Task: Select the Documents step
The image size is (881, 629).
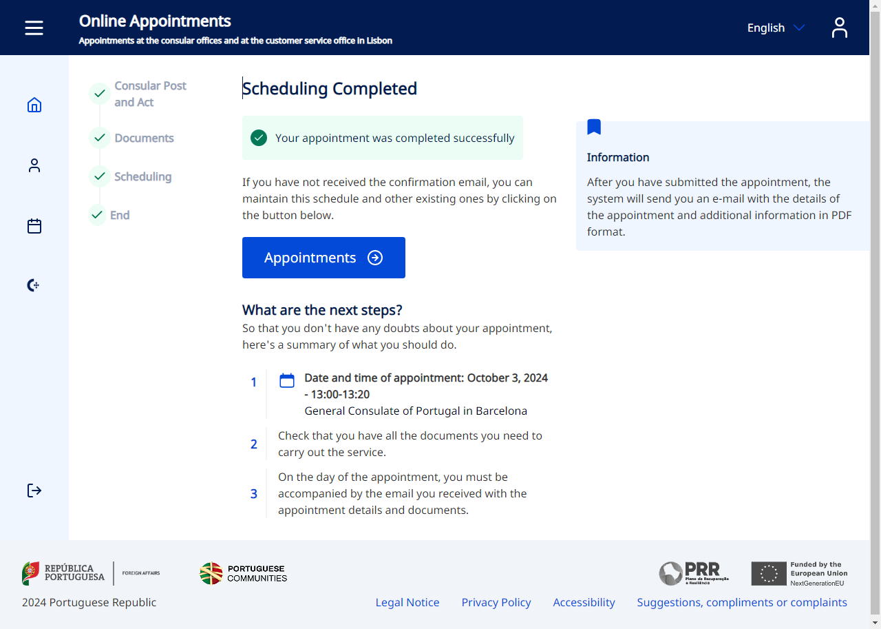Action: tap(144, 138)
